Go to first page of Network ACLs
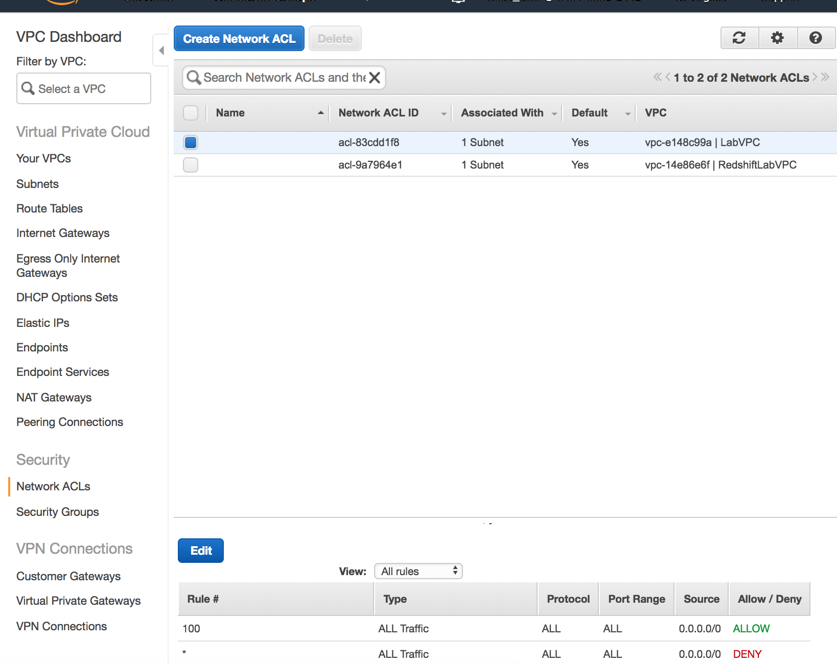The width and height of the screenshot is (837, 664). (657, 77)
